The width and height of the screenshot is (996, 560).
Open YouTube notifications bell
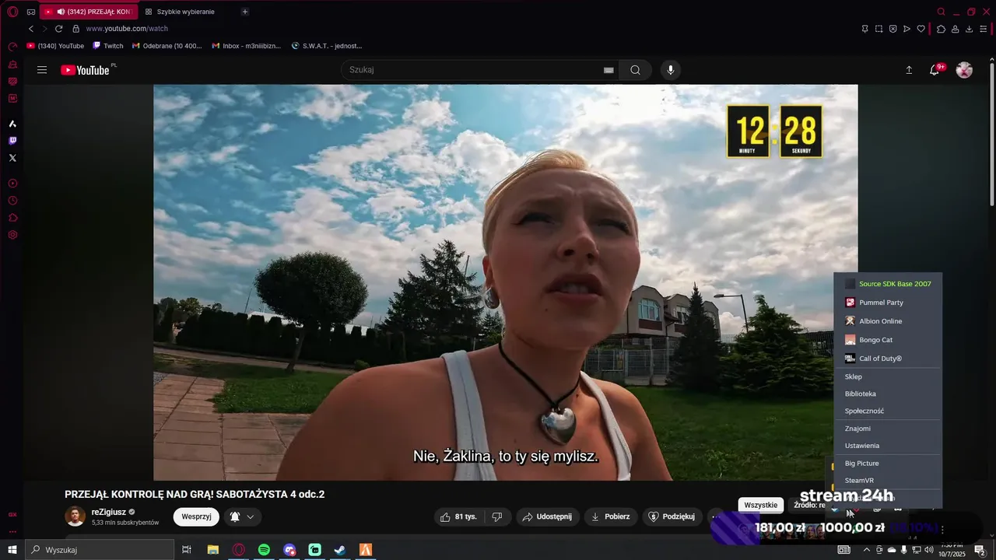click(935, 70)
